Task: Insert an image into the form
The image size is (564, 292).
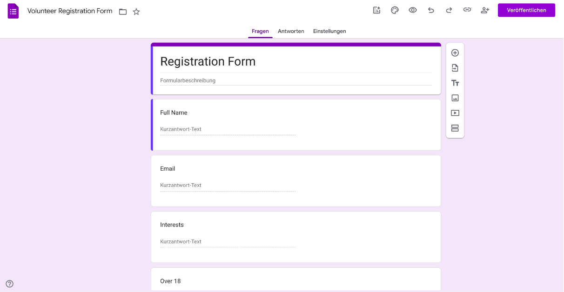Action: (x=455, y=98)
